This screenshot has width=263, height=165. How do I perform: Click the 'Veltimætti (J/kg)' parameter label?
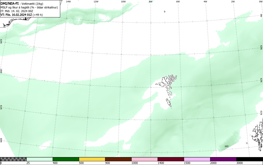[x=32, y=4]
